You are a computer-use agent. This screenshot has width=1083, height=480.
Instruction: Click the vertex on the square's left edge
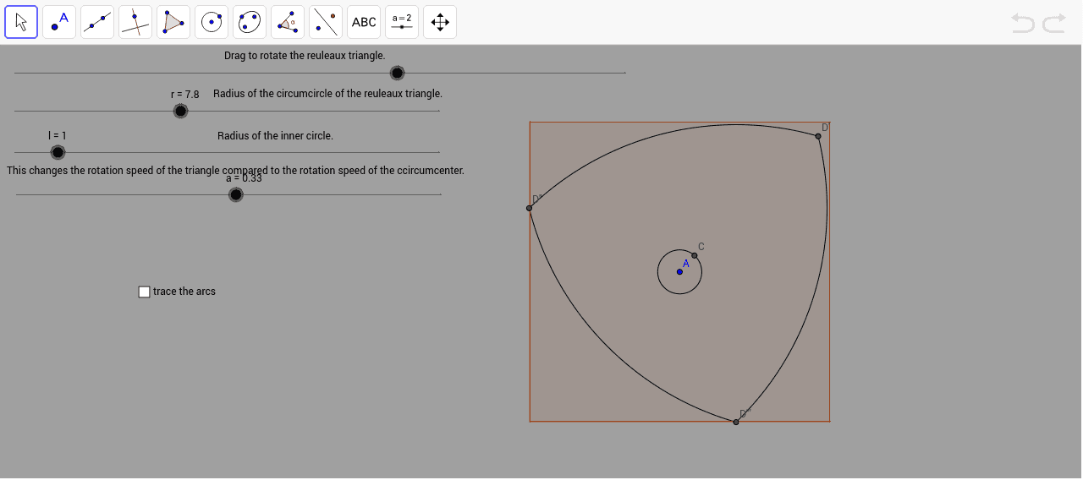[x=530, y=208]
